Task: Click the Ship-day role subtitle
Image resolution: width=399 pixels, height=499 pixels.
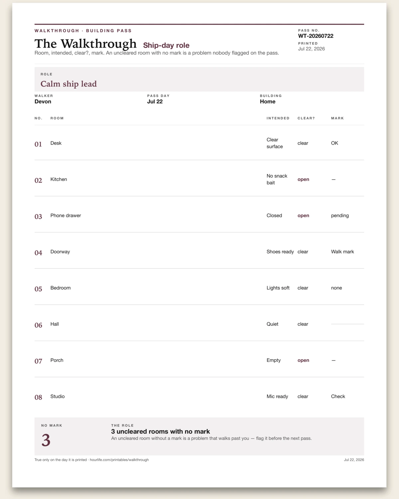Action: tap(166, 45)
